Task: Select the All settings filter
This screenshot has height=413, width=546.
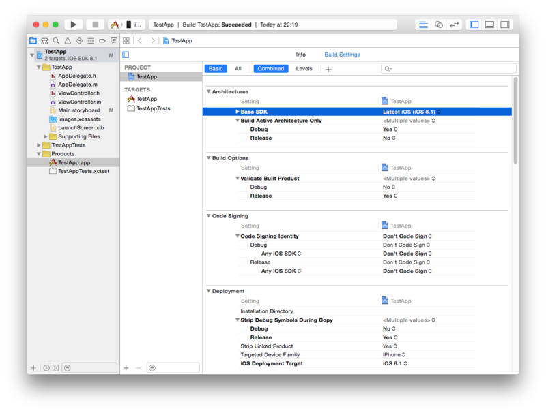Action: (238, 68)
